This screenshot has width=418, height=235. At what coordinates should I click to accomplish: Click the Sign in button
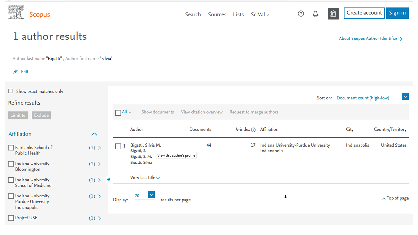point(397,13)
